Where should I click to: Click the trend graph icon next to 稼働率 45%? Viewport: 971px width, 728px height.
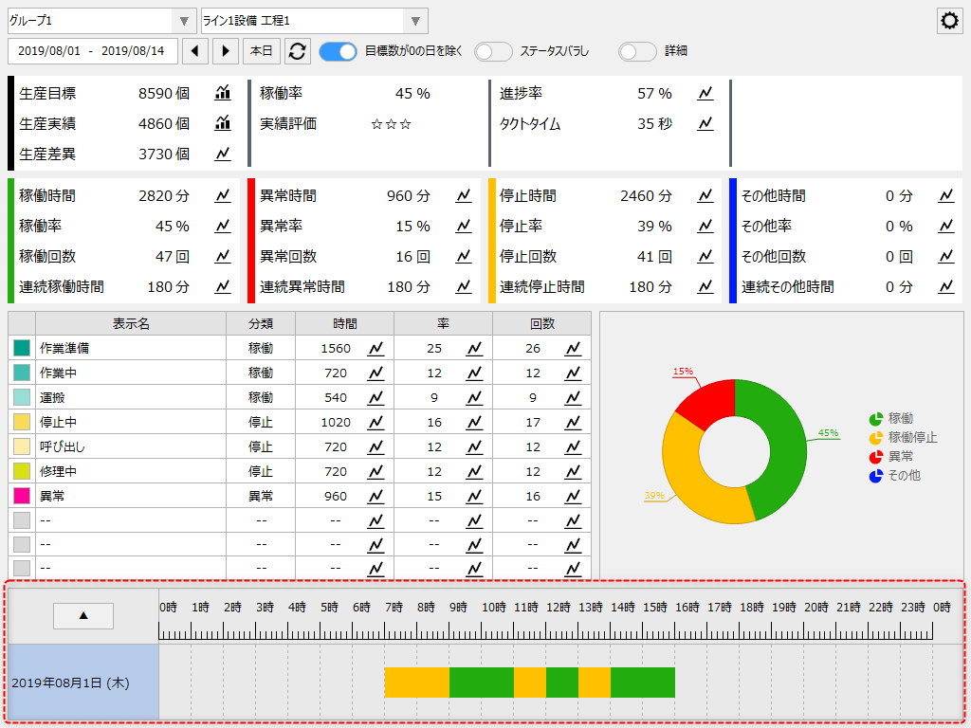tap(223, 226)
